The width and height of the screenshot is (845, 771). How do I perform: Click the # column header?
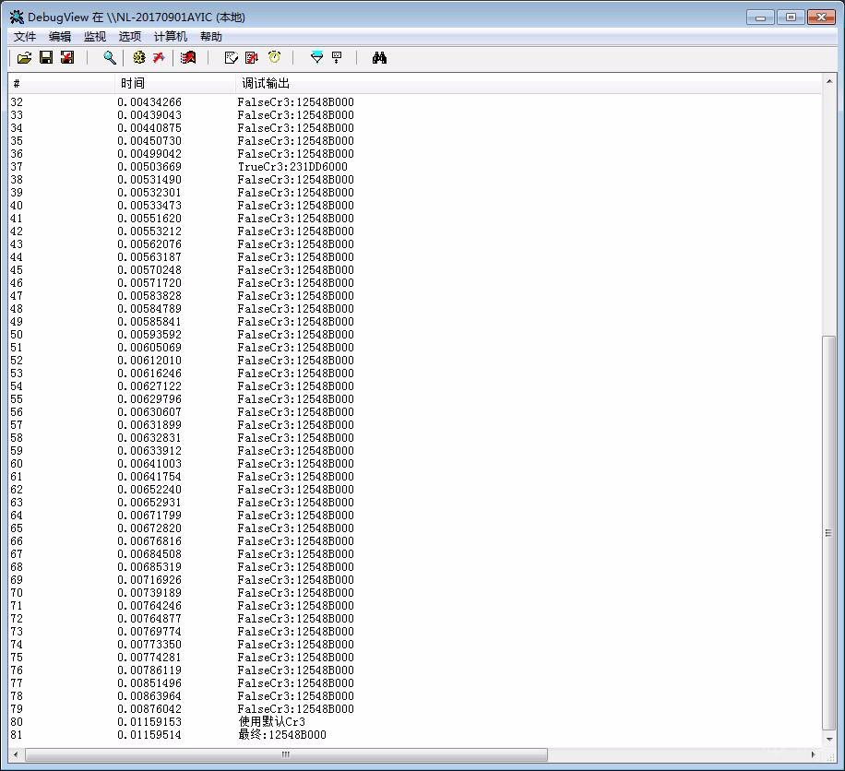point(62,84)
